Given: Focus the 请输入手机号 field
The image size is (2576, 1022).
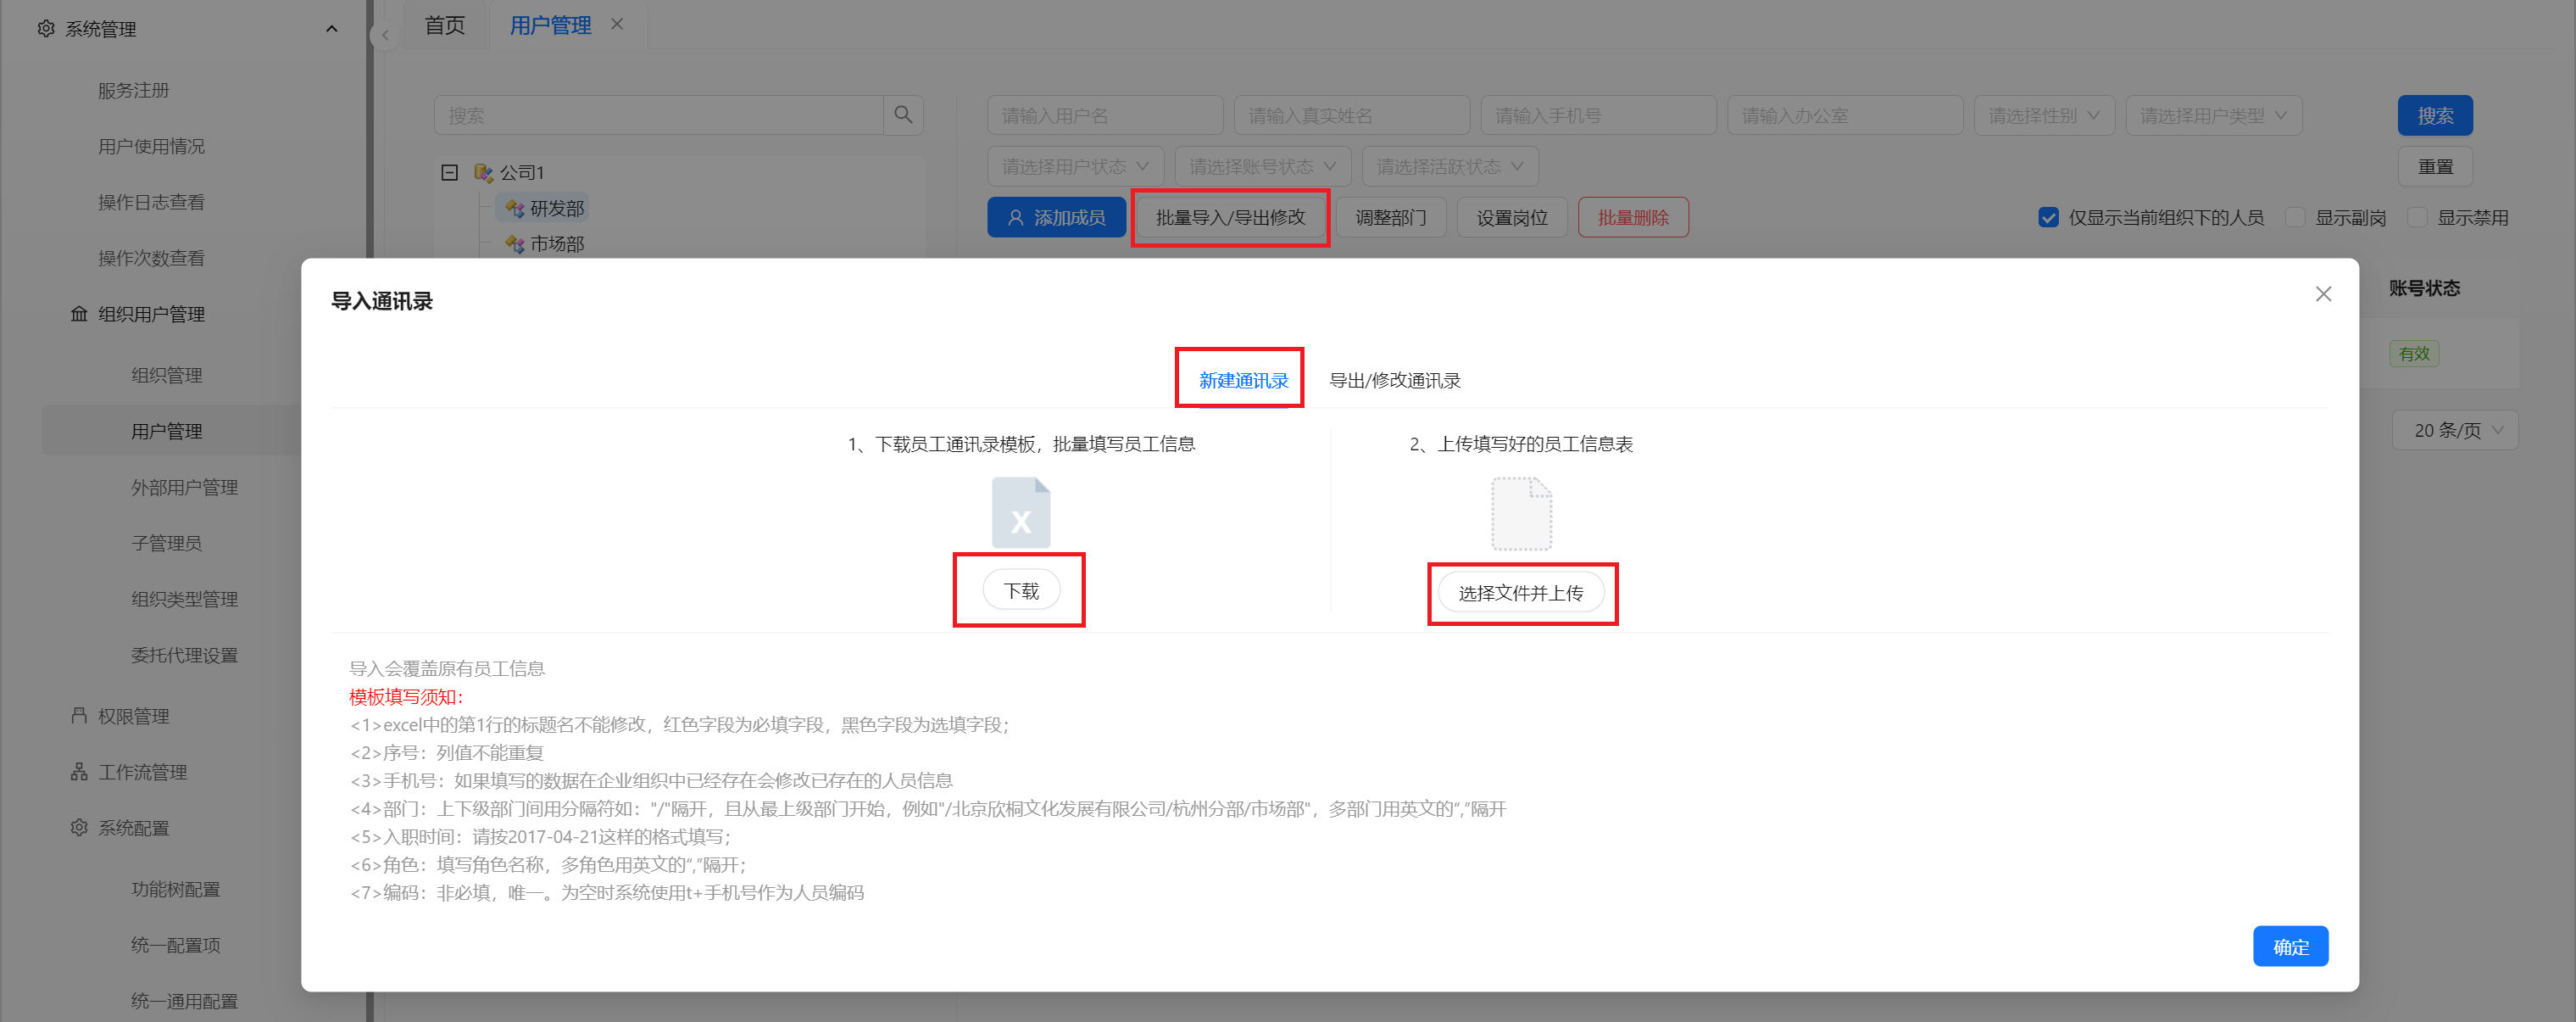Looking at the screenshot, I should (x=1598, y=115).
